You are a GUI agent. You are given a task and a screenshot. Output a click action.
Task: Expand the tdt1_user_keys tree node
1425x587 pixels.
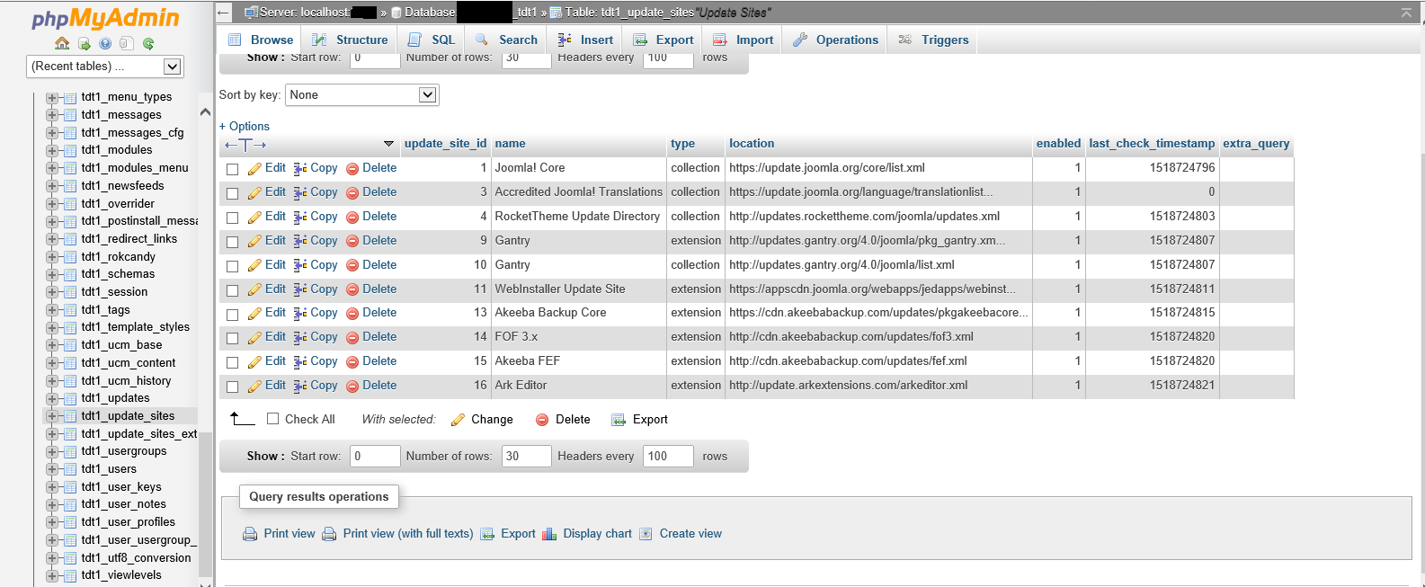click(52, 487)
